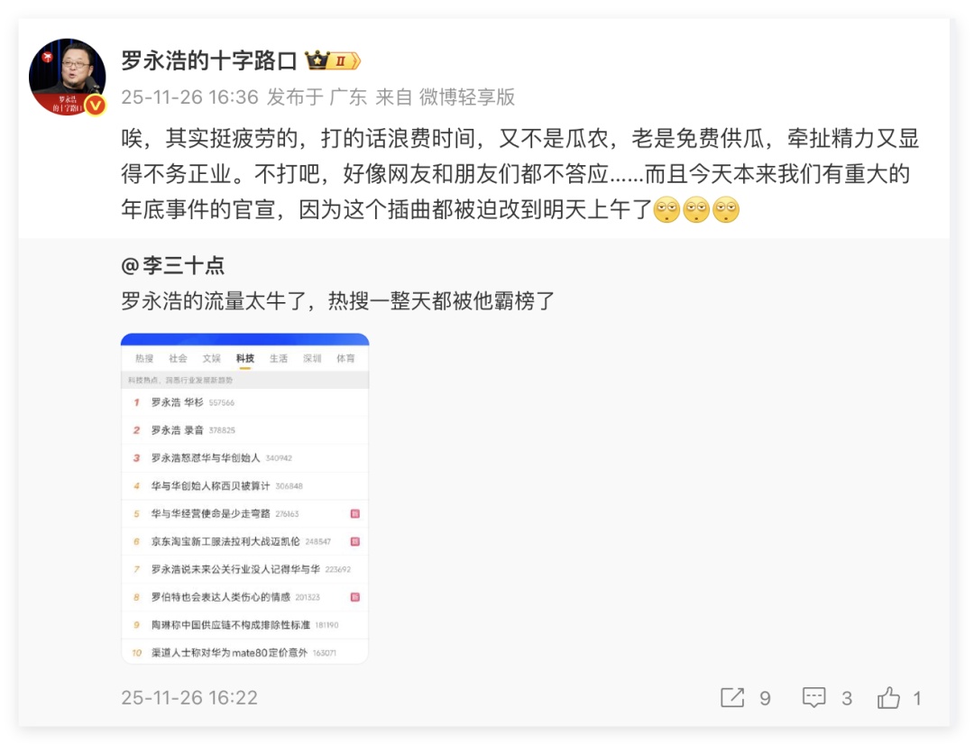Image resolution: width=974 pixels, height=745 pixels.
Task: Click the crown membership level badge
Action: tap(332, 61)
